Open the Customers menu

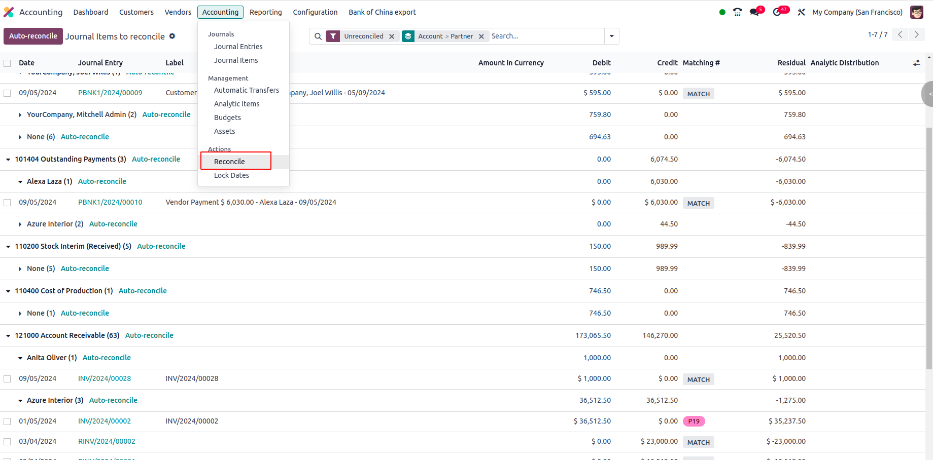coord(136,12)
